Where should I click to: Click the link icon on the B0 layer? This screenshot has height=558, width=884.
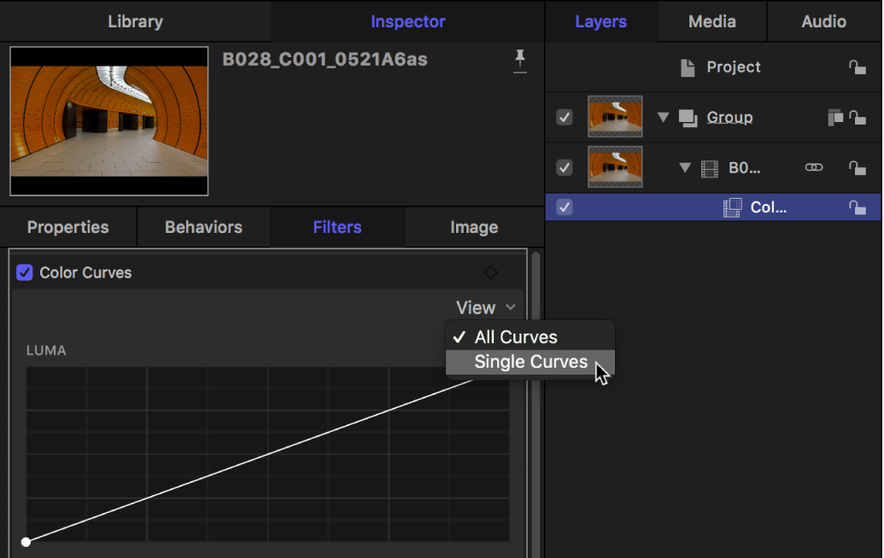pos(813,167)
